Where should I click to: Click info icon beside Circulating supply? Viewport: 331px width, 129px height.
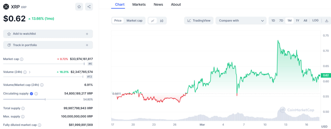coord(36,94)
